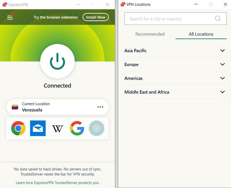Screen dimensions: 231x188
Task: Expand the Americas chevron
Action: tap(222, 78)
